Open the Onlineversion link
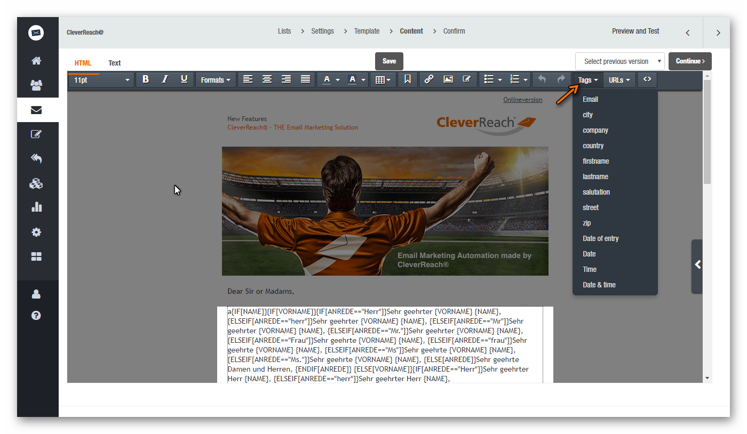 522,100
